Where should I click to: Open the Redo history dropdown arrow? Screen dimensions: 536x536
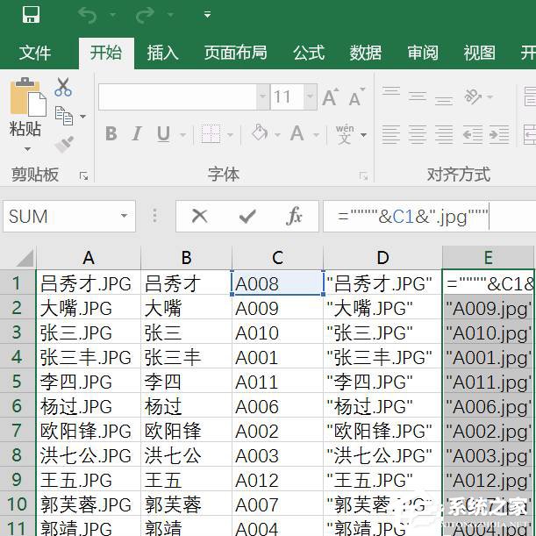coord(170,15)
